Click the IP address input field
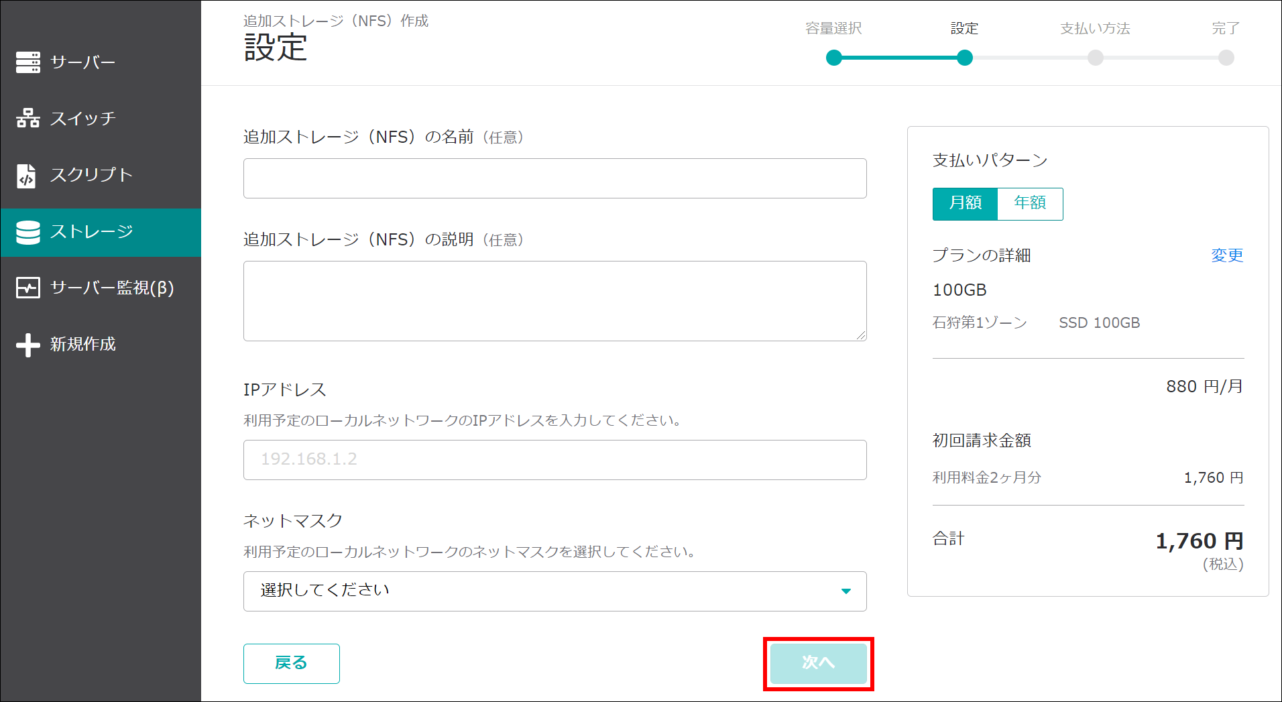Viewport: 1282px width, 702px height. tap(554, 460)
